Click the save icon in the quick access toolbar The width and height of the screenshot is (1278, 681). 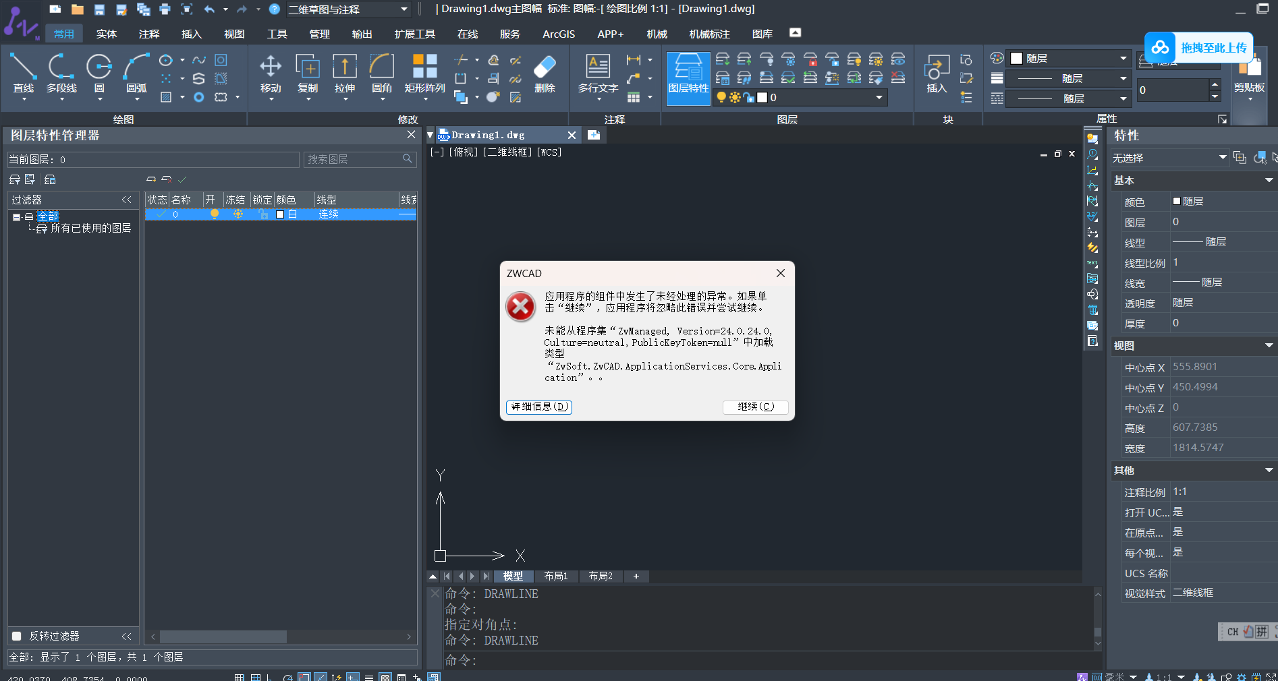(99, 9)
